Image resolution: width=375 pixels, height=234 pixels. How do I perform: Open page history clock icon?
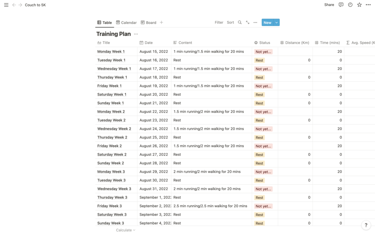(350, 5)
